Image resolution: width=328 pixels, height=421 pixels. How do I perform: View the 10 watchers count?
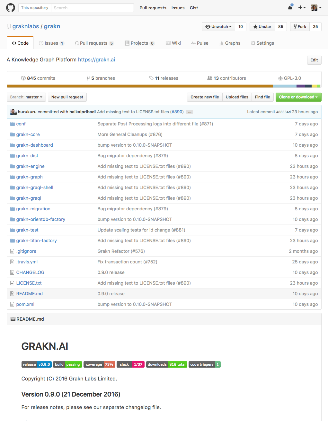241,27
